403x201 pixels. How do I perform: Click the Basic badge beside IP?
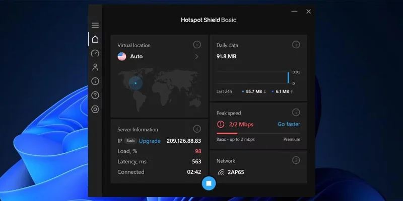[130, 141]
